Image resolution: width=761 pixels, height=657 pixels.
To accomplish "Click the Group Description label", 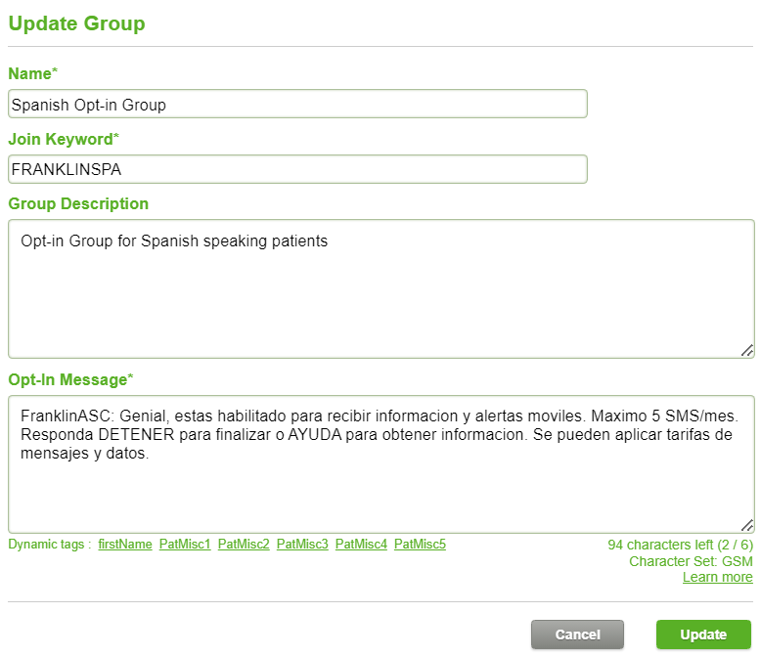I will tap(78, 203).
